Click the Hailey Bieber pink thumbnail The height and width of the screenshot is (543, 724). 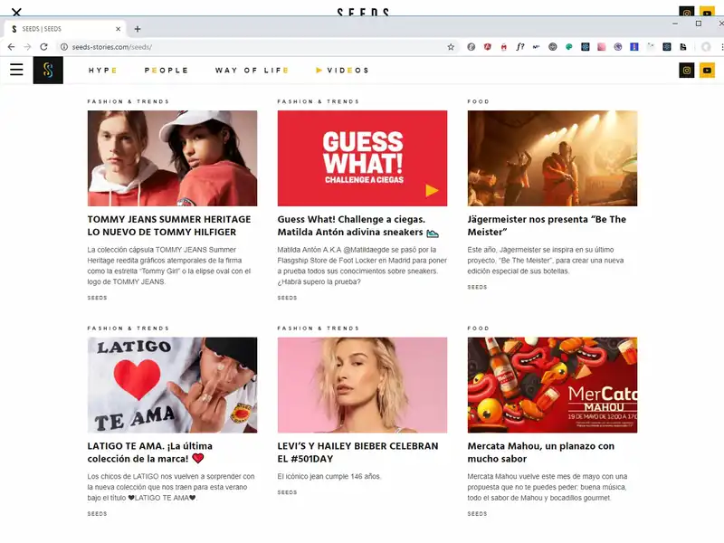tap(362, 386)
